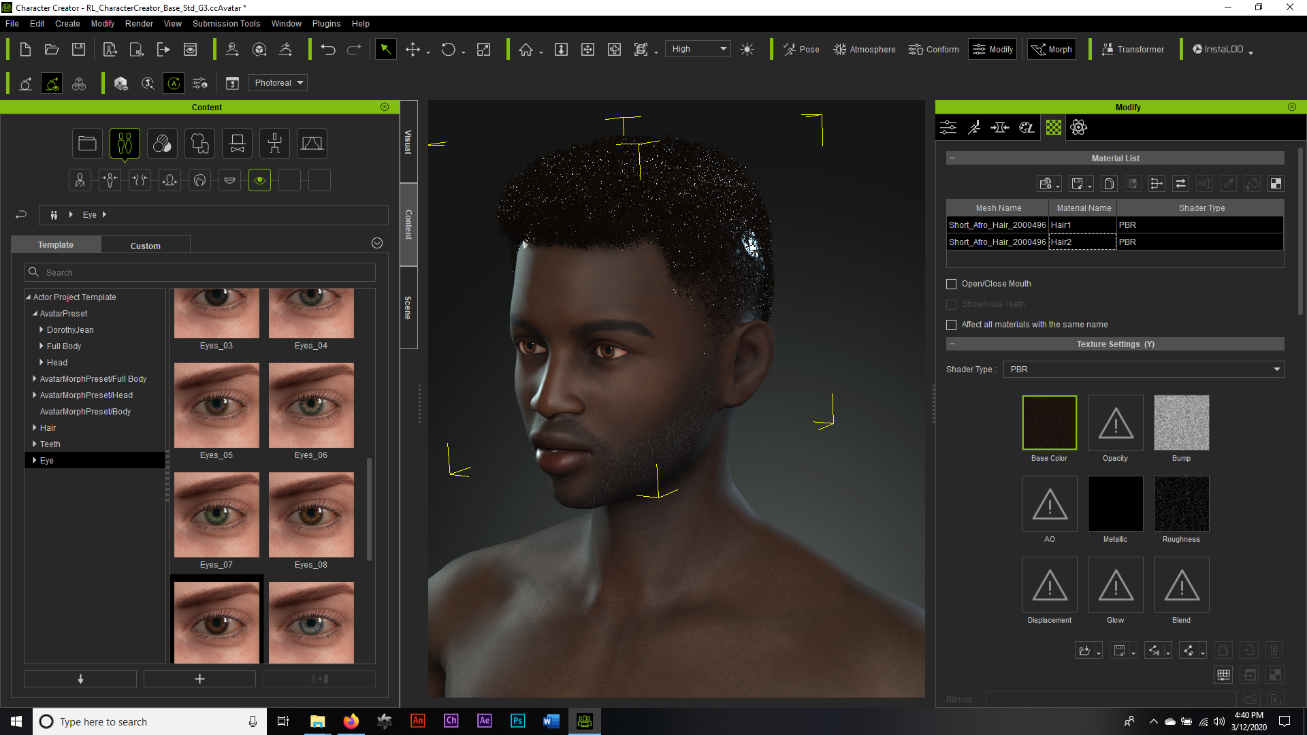The image size is (1307, 735).
Task: Open the High quality dropdown
Action: 698,49
